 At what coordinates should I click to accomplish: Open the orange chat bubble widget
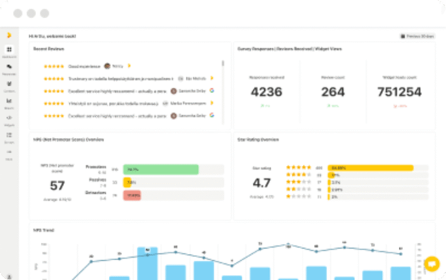(x=432, y=264)
